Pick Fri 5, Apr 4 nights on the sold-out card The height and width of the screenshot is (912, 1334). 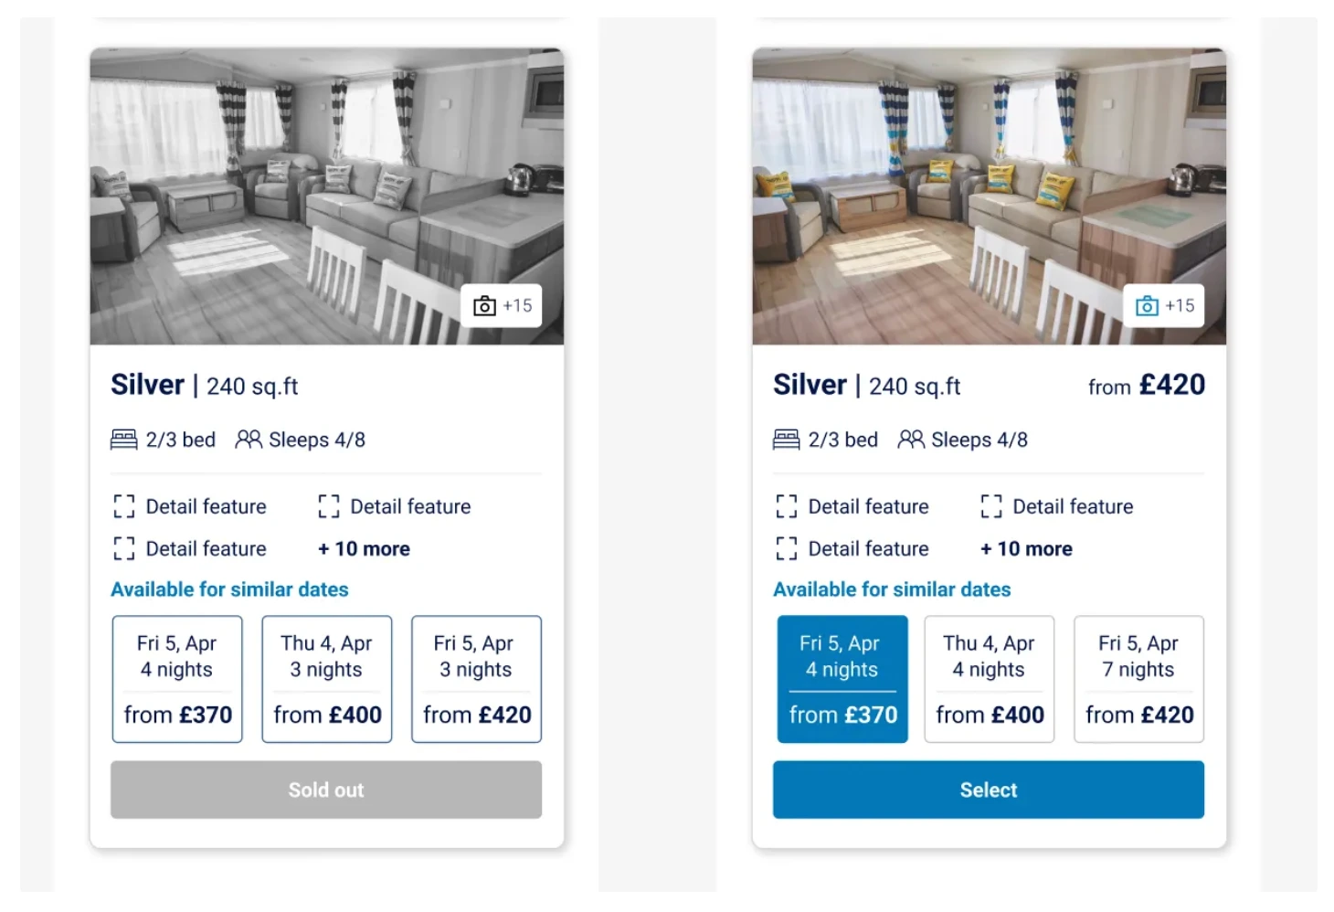click(177, 679)
